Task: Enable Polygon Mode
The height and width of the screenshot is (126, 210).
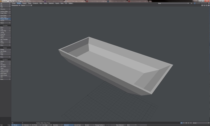Action: coord(5,19)
